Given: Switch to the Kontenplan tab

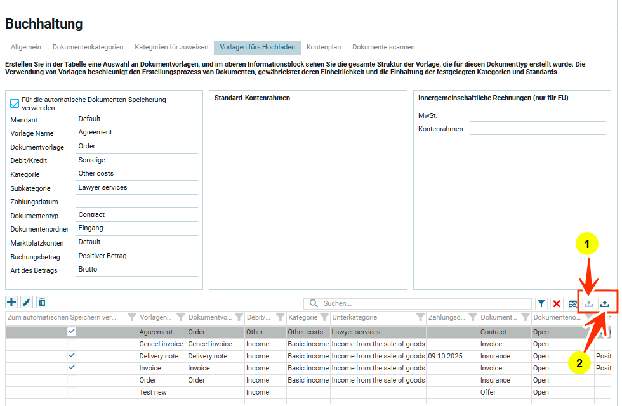Looking at the screenshot, I should coord(323,47).
